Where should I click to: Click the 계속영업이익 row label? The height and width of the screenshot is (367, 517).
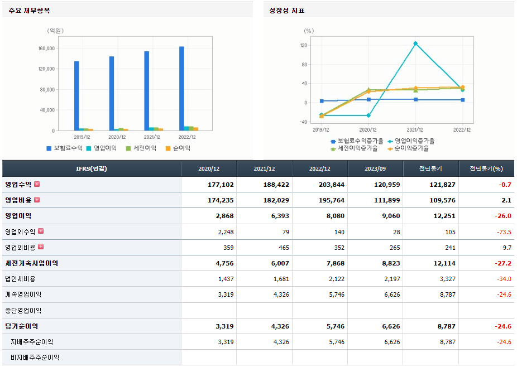click(x=23, y=294)
